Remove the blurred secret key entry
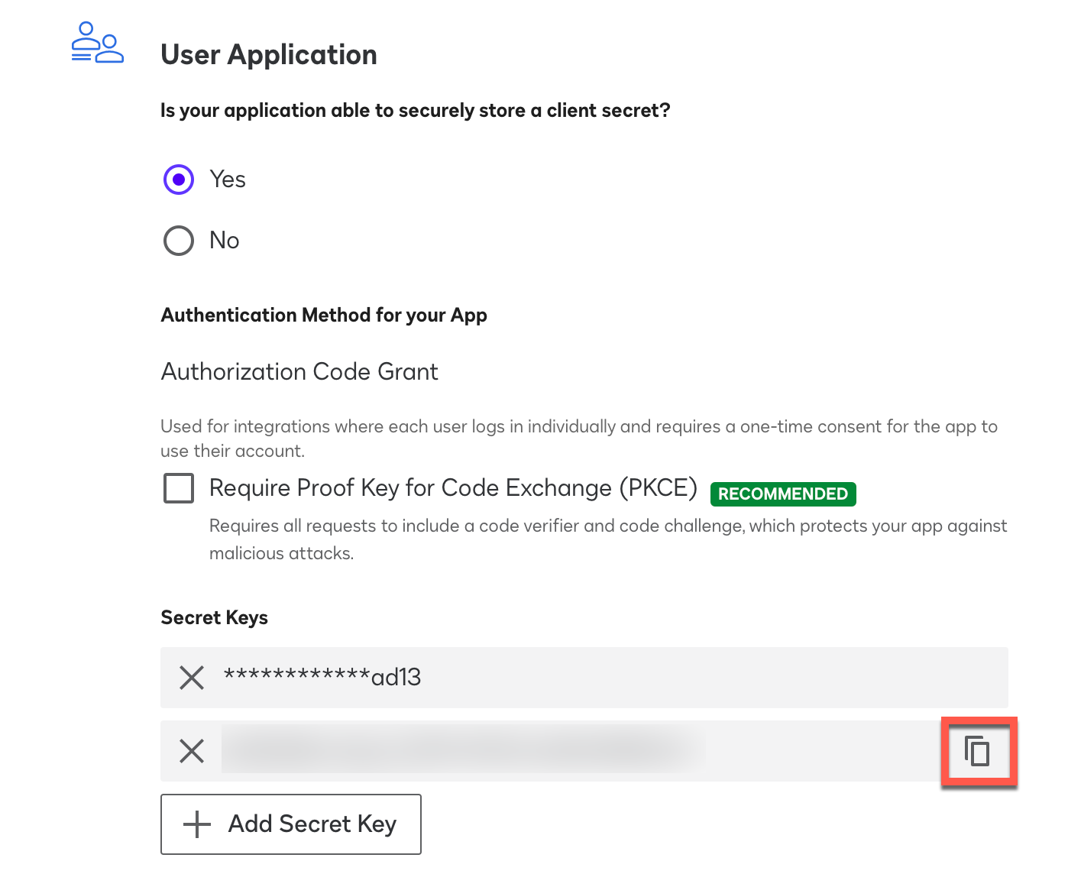This screenshot has height=874, width=1068. tap(192, 751)
